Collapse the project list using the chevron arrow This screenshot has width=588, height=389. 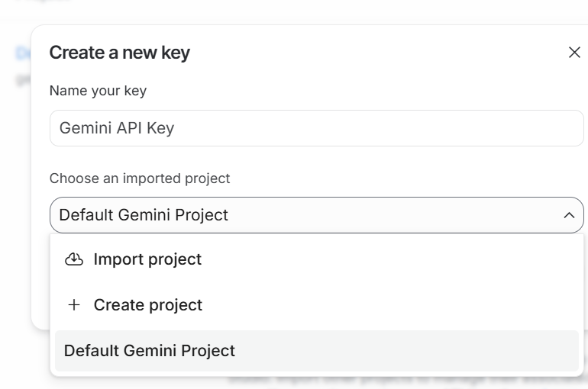pyautogui.click(x=569, y=215)
